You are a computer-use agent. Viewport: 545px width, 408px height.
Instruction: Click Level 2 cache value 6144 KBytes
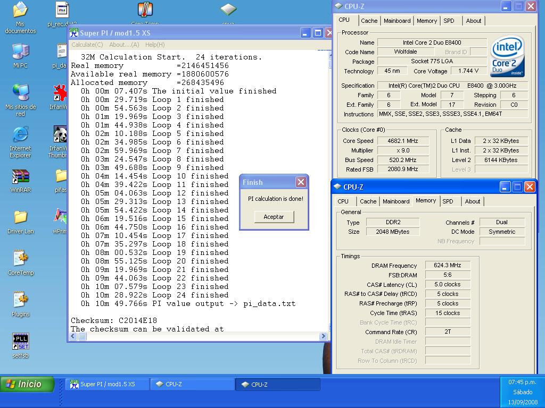(501, 160)
